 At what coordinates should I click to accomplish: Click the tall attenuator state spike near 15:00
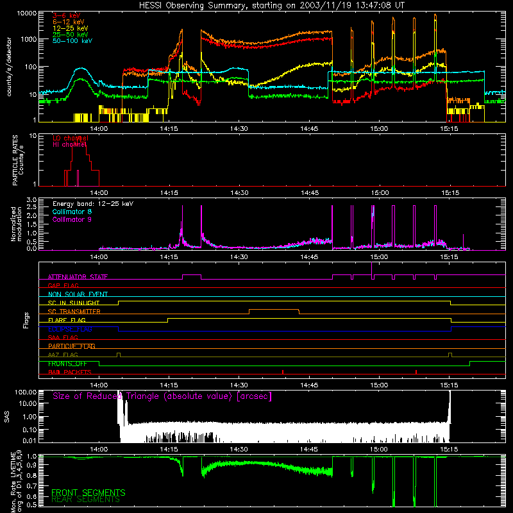click(372, 270)
